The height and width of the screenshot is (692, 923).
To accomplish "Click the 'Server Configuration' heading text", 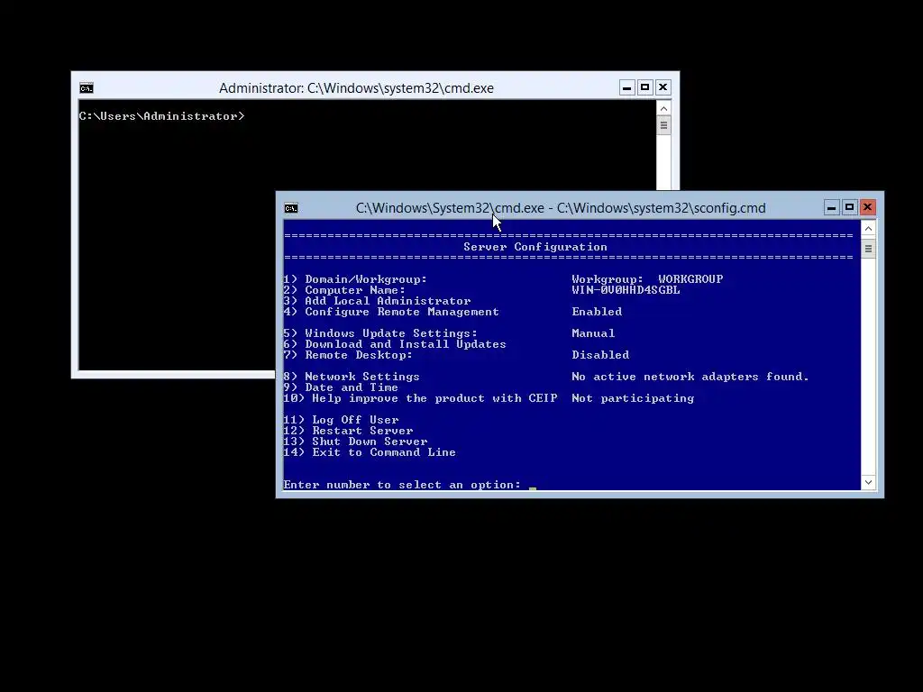I will [x=535, y=247].
